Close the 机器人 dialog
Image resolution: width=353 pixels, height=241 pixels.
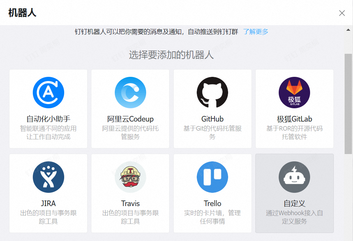[x=342, y=13]
